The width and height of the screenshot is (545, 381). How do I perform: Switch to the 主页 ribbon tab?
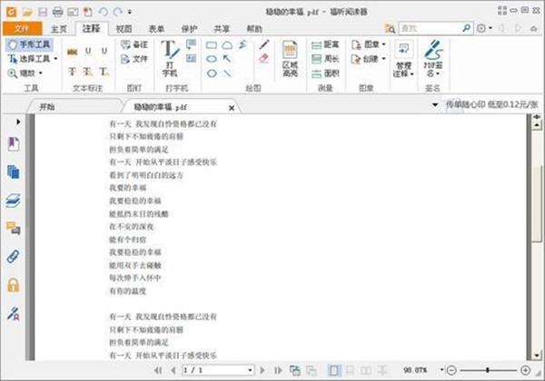point(58,29)
